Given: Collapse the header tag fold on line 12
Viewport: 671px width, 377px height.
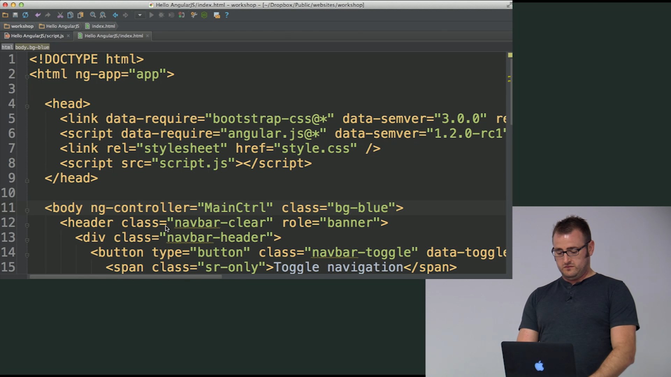Looking at the screenshot, I should (x=27, y=226).
